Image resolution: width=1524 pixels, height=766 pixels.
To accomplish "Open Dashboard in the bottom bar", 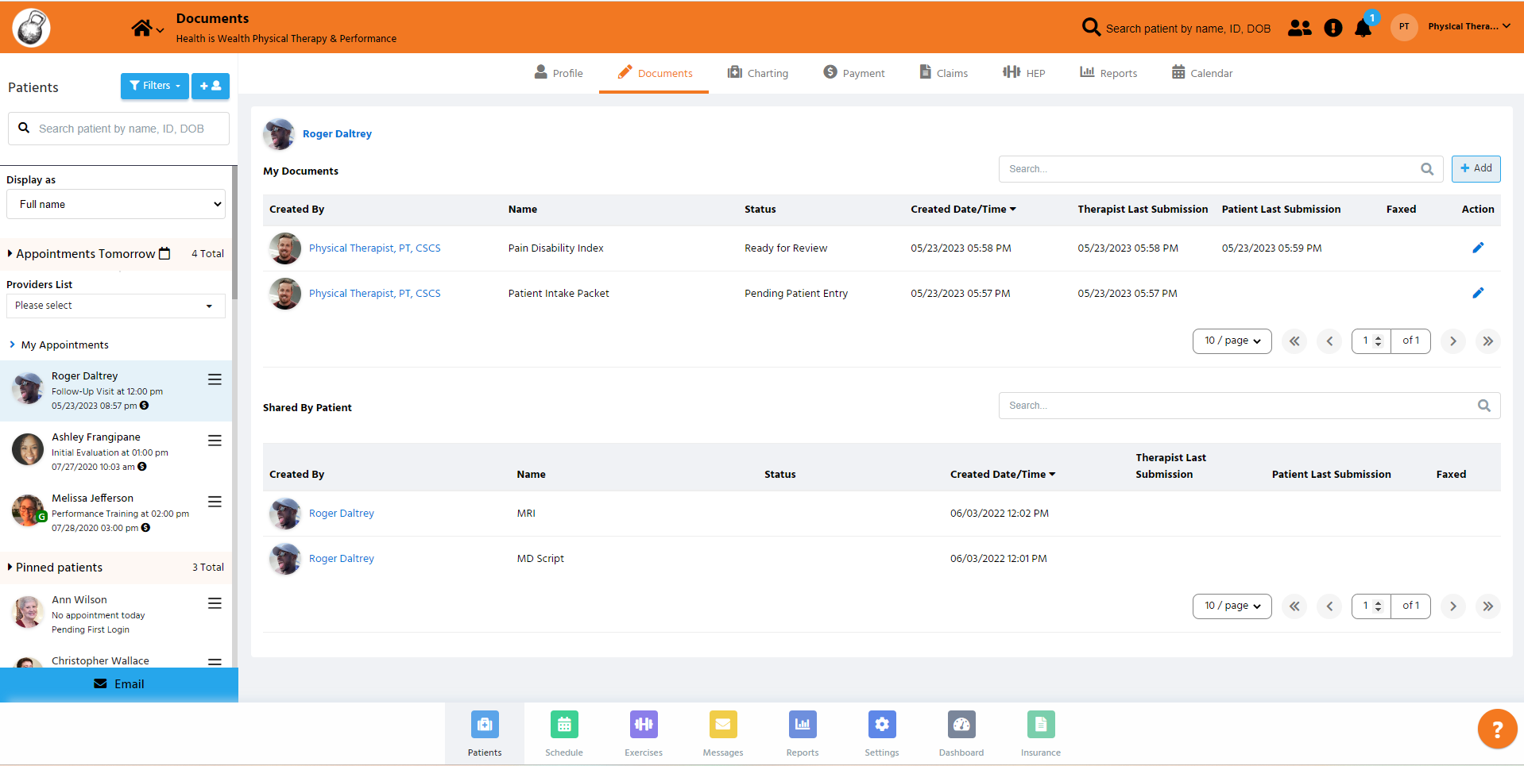I will [x=961, y=733].
